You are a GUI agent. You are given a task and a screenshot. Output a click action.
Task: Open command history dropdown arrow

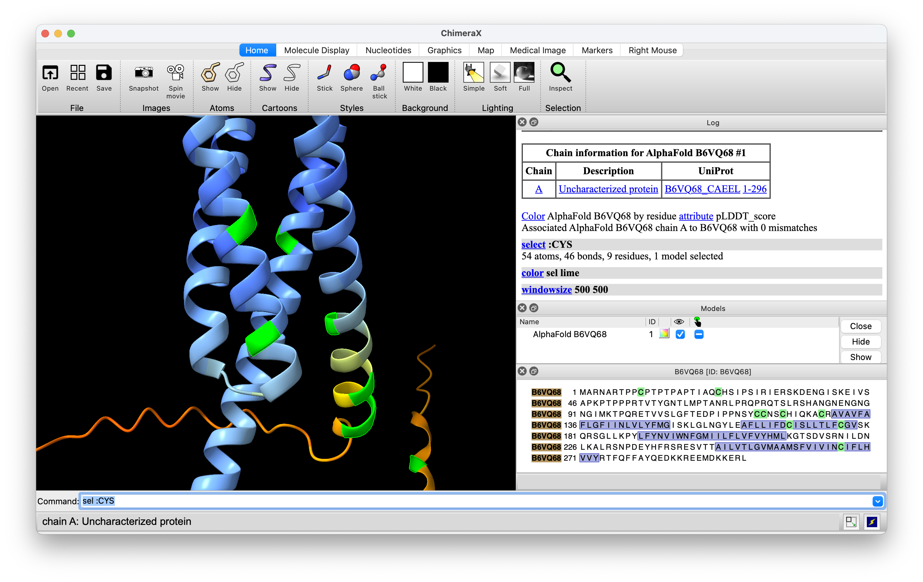pyautogui.click(x=877, y=501)
